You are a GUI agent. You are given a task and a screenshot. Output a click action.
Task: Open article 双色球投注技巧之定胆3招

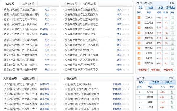coord(79,50)
